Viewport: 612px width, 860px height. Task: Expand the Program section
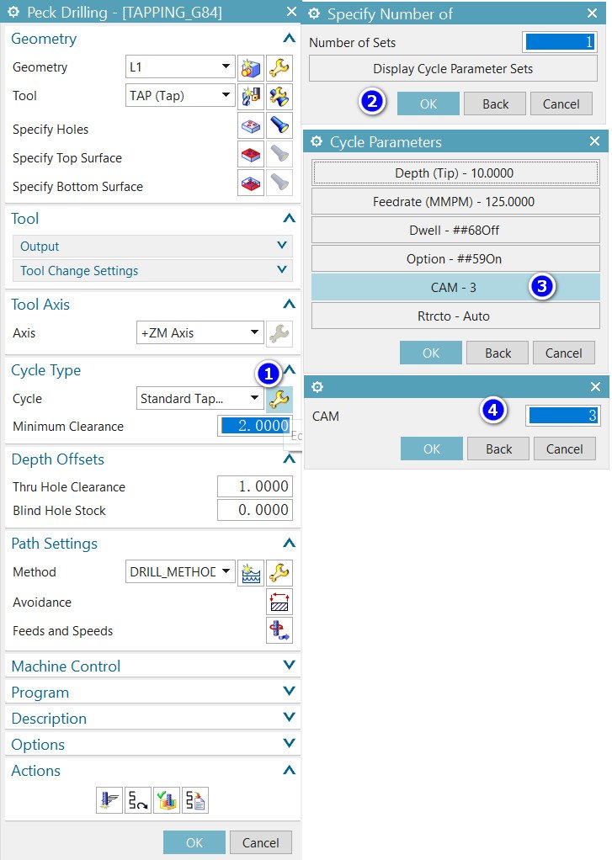152,693
